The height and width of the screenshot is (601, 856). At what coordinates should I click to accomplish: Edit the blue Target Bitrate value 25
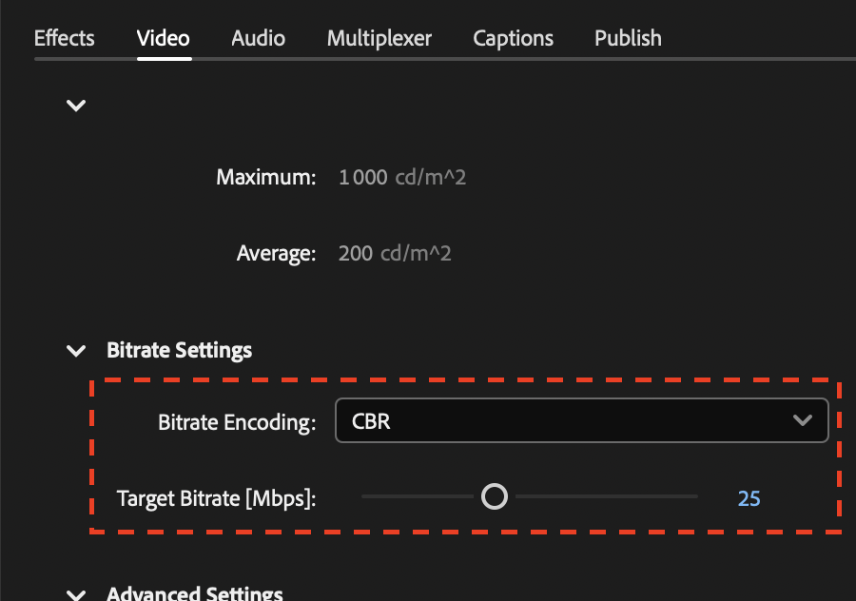pyautogui.click(x=749, y=497)
